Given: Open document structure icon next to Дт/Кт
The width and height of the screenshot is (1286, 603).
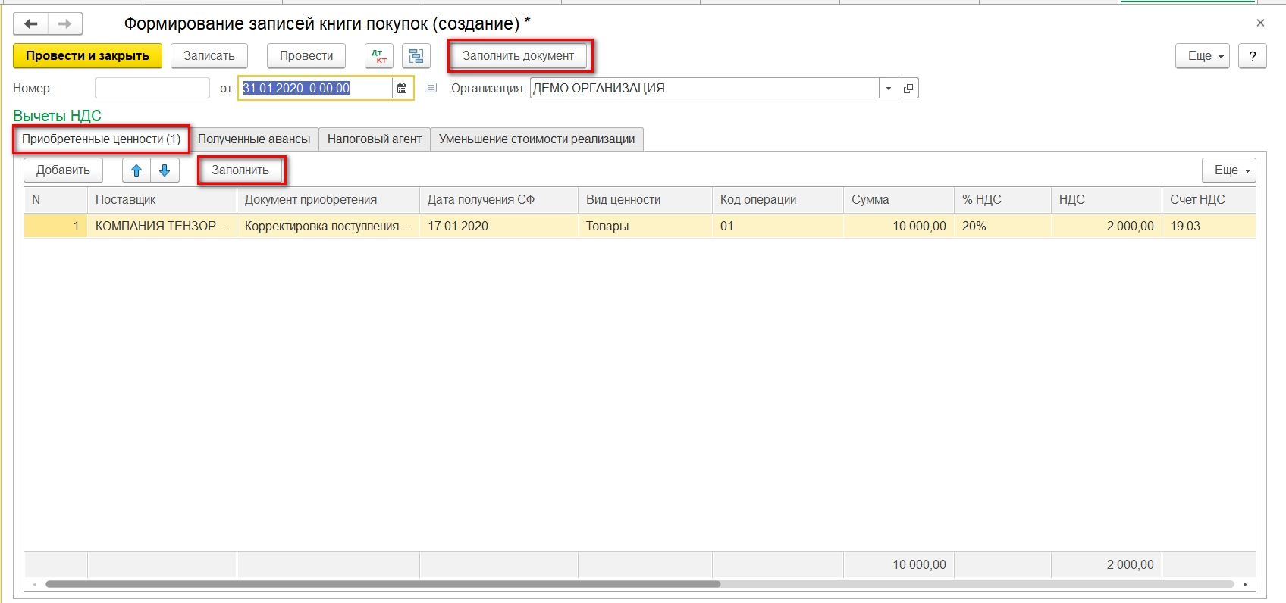Looking at the screenshot, I should (x=416, y=56).
